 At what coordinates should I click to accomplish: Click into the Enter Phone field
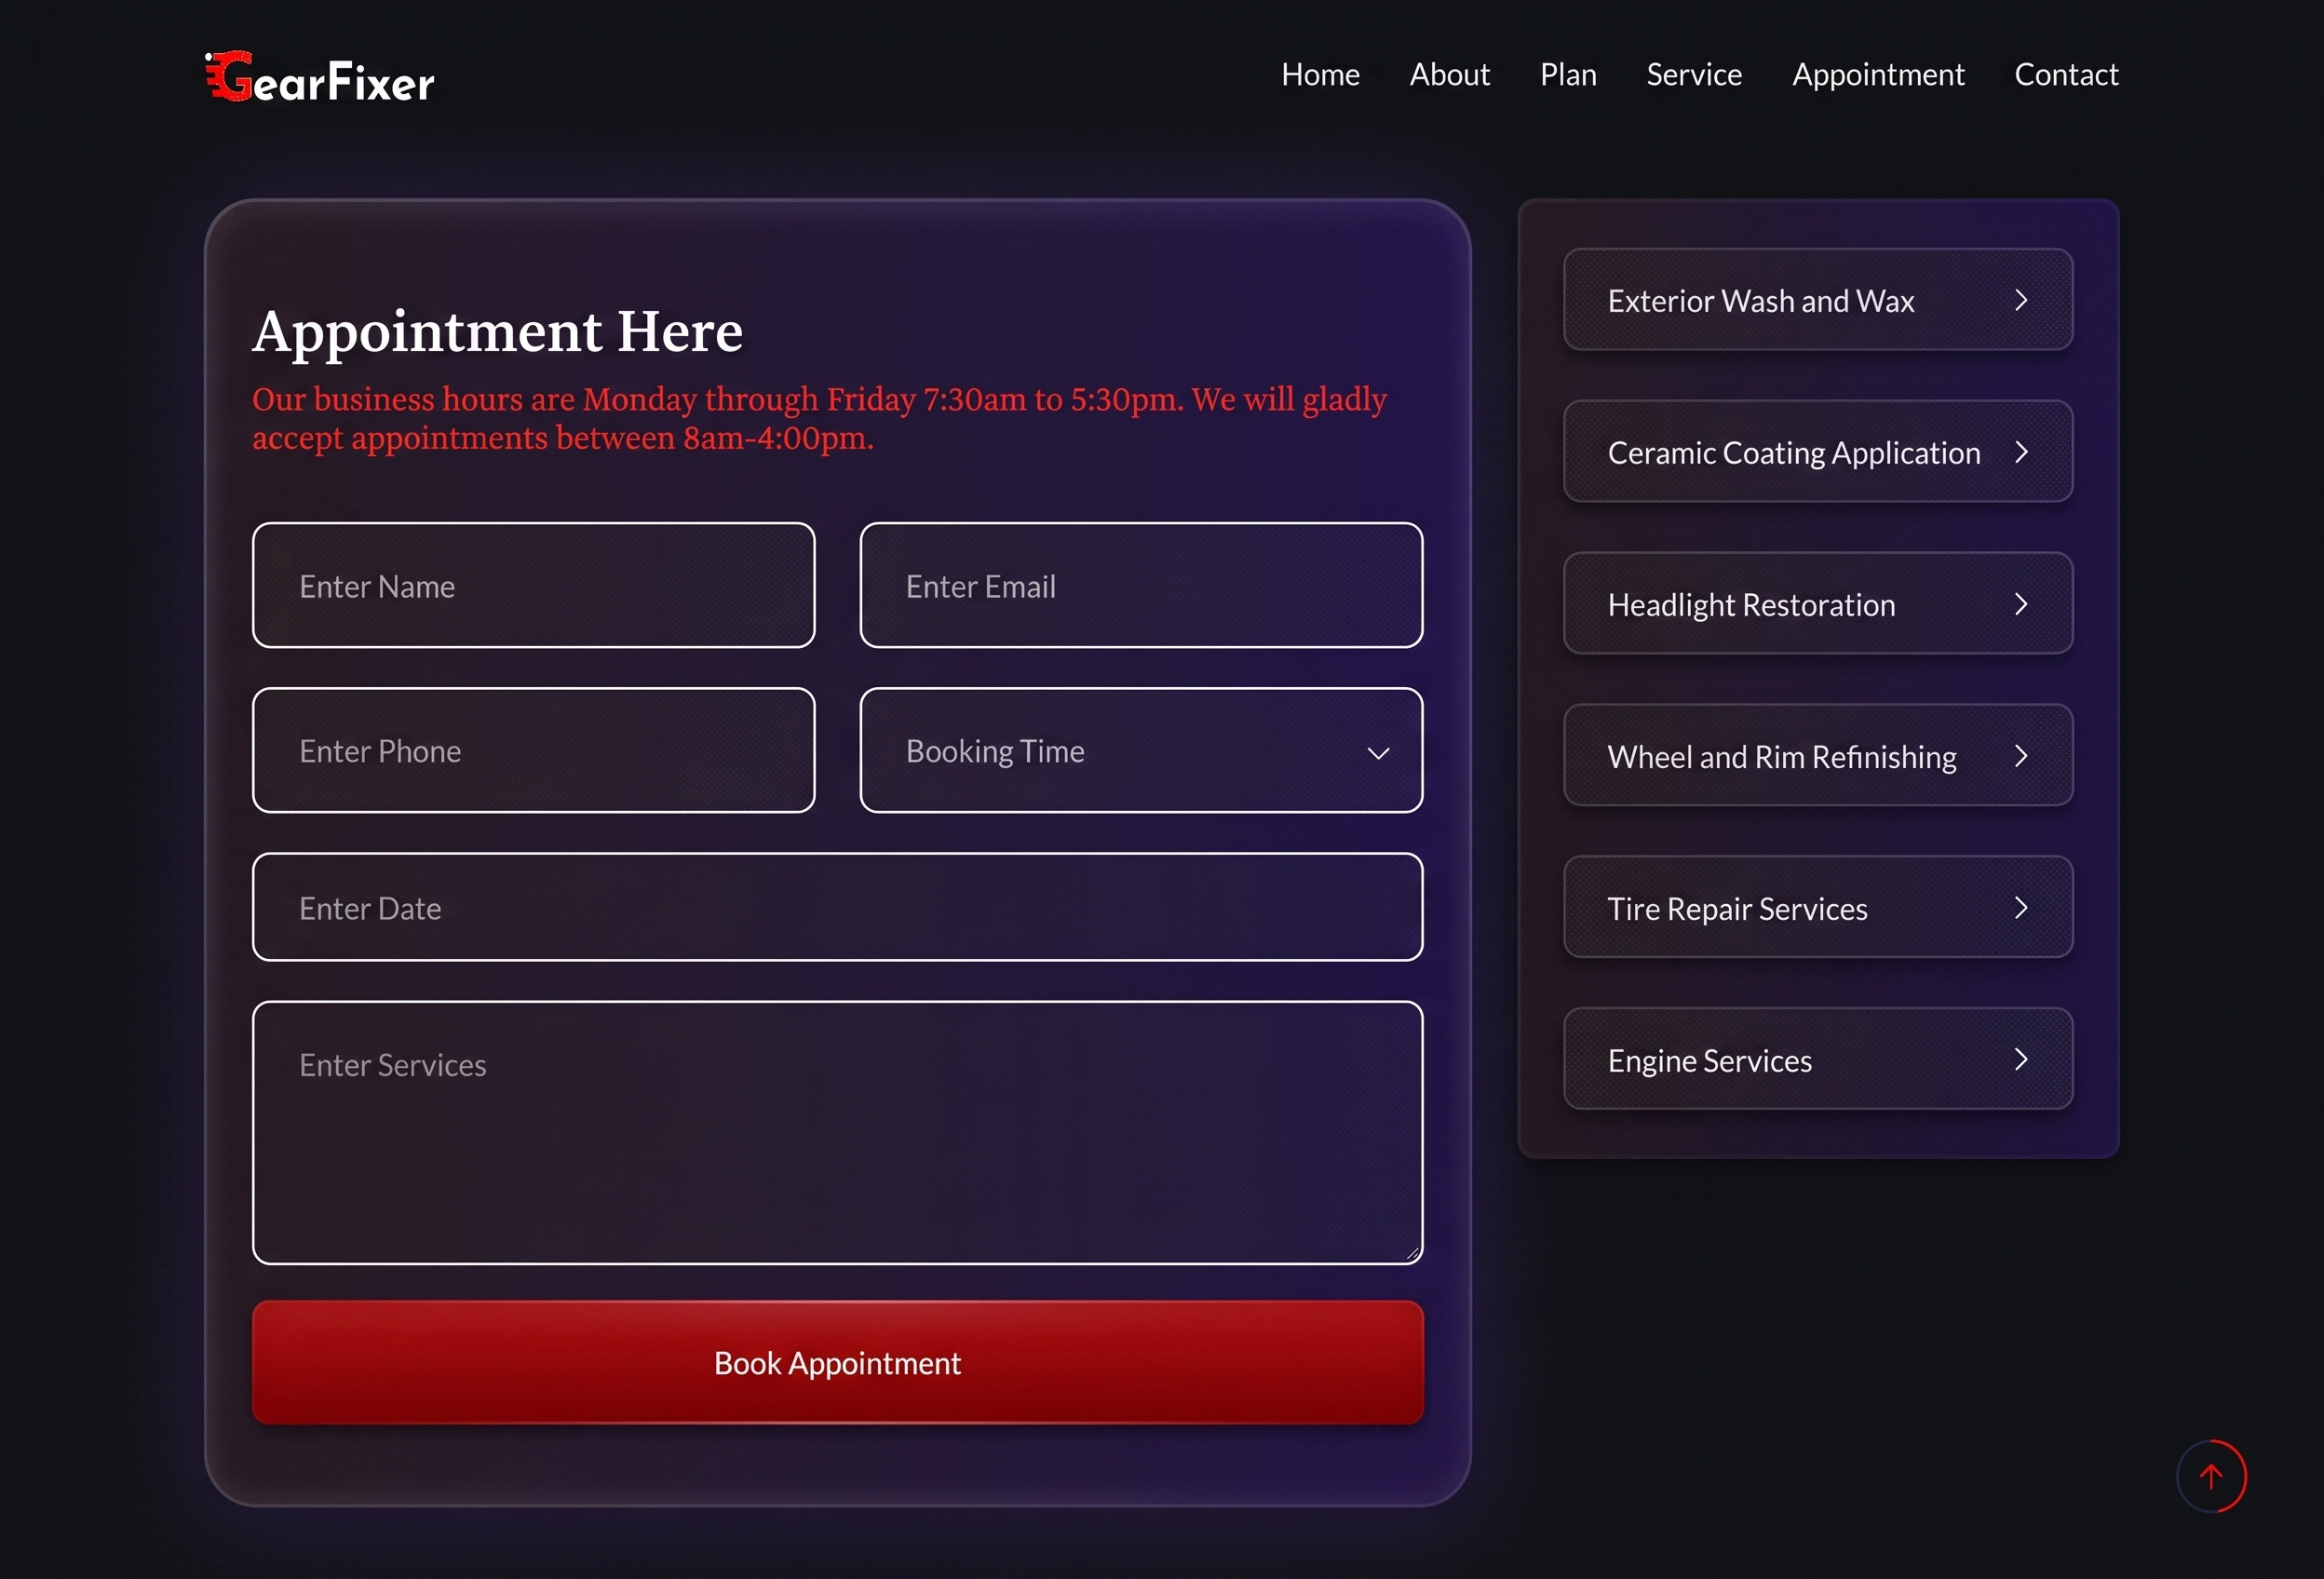(x=533, y=750)
